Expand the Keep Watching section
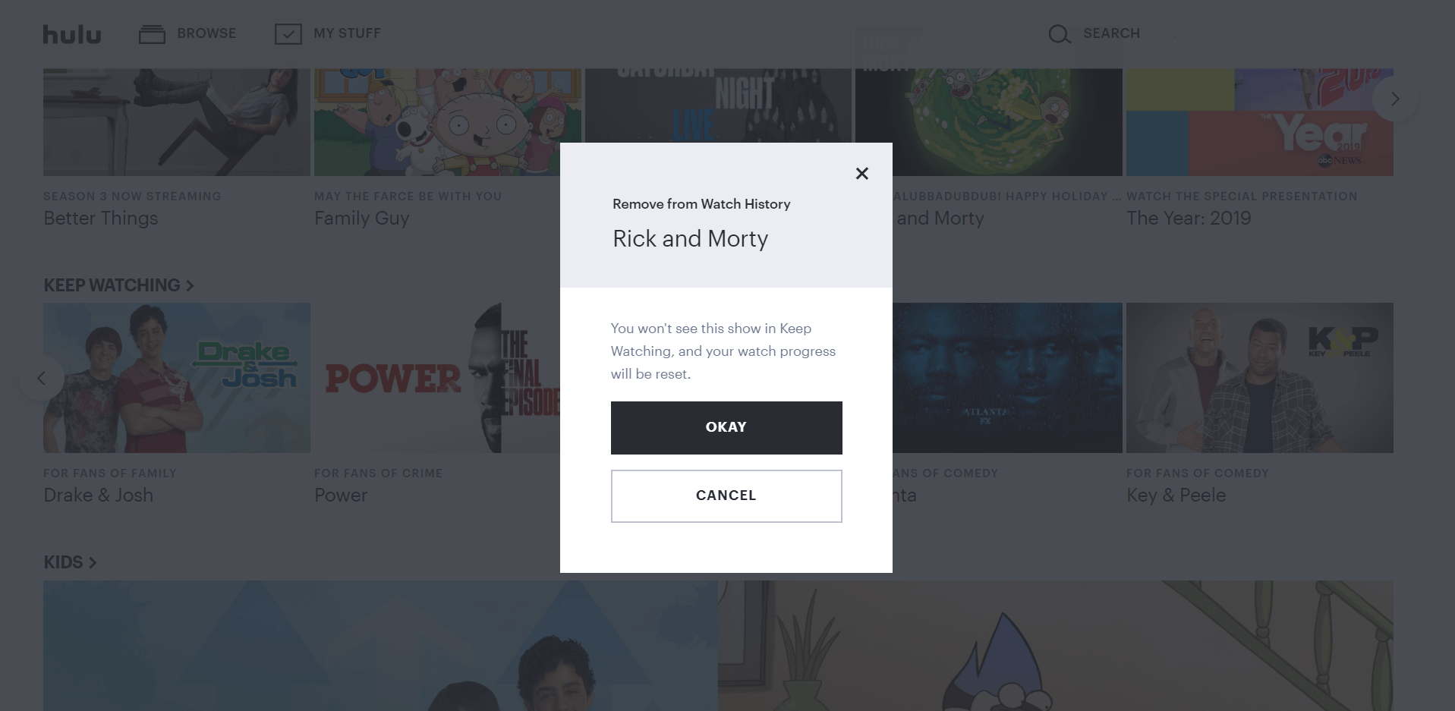The image size is (1455, 711). pos(118,285)
